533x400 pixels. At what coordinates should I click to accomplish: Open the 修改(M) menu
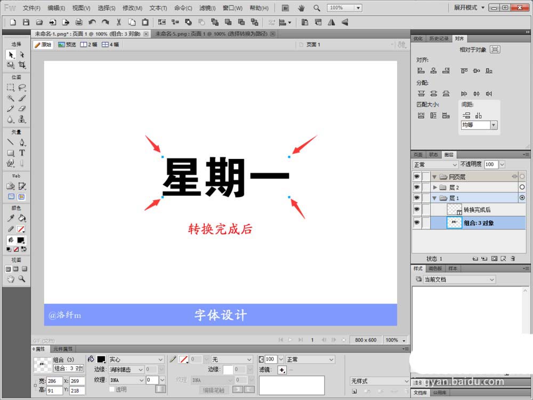pos(132,8)
